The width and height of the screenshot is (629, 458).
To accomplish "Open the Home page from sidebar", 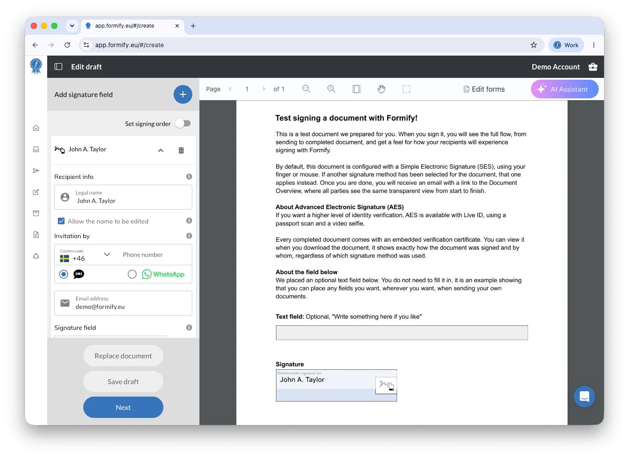I will (36, 128).
